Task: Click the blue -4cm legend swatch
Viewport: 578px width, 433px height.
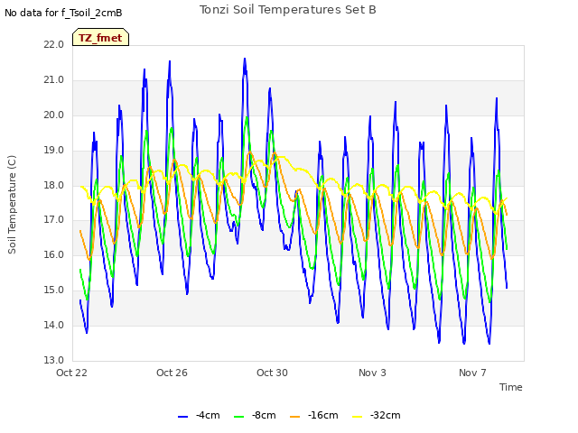Action: [x=182, y=417]
